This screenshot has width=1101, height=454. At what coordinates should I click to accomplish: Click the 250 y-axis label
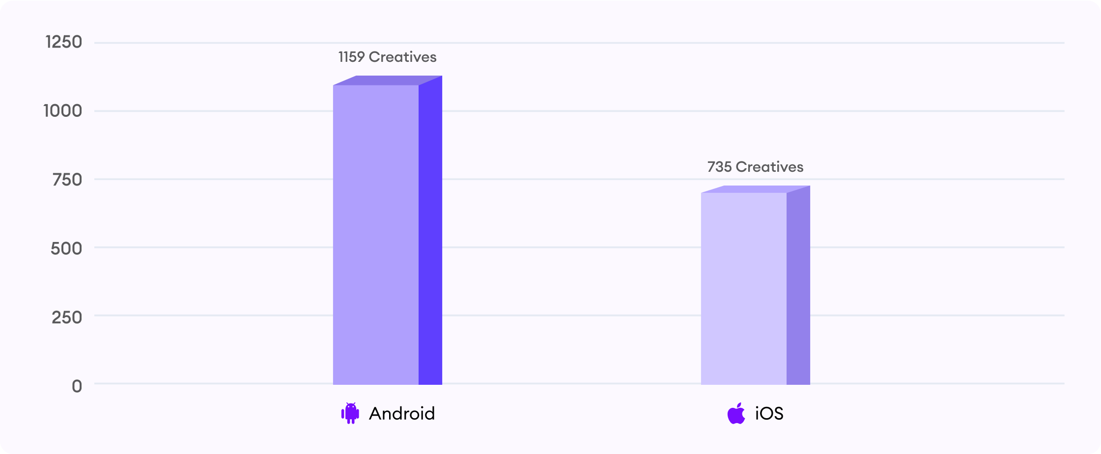(67, 318)
